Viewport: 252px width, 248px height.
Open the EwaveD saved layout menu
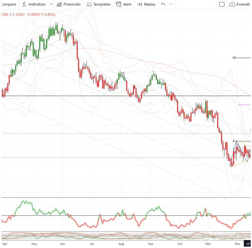click(243, 4)
